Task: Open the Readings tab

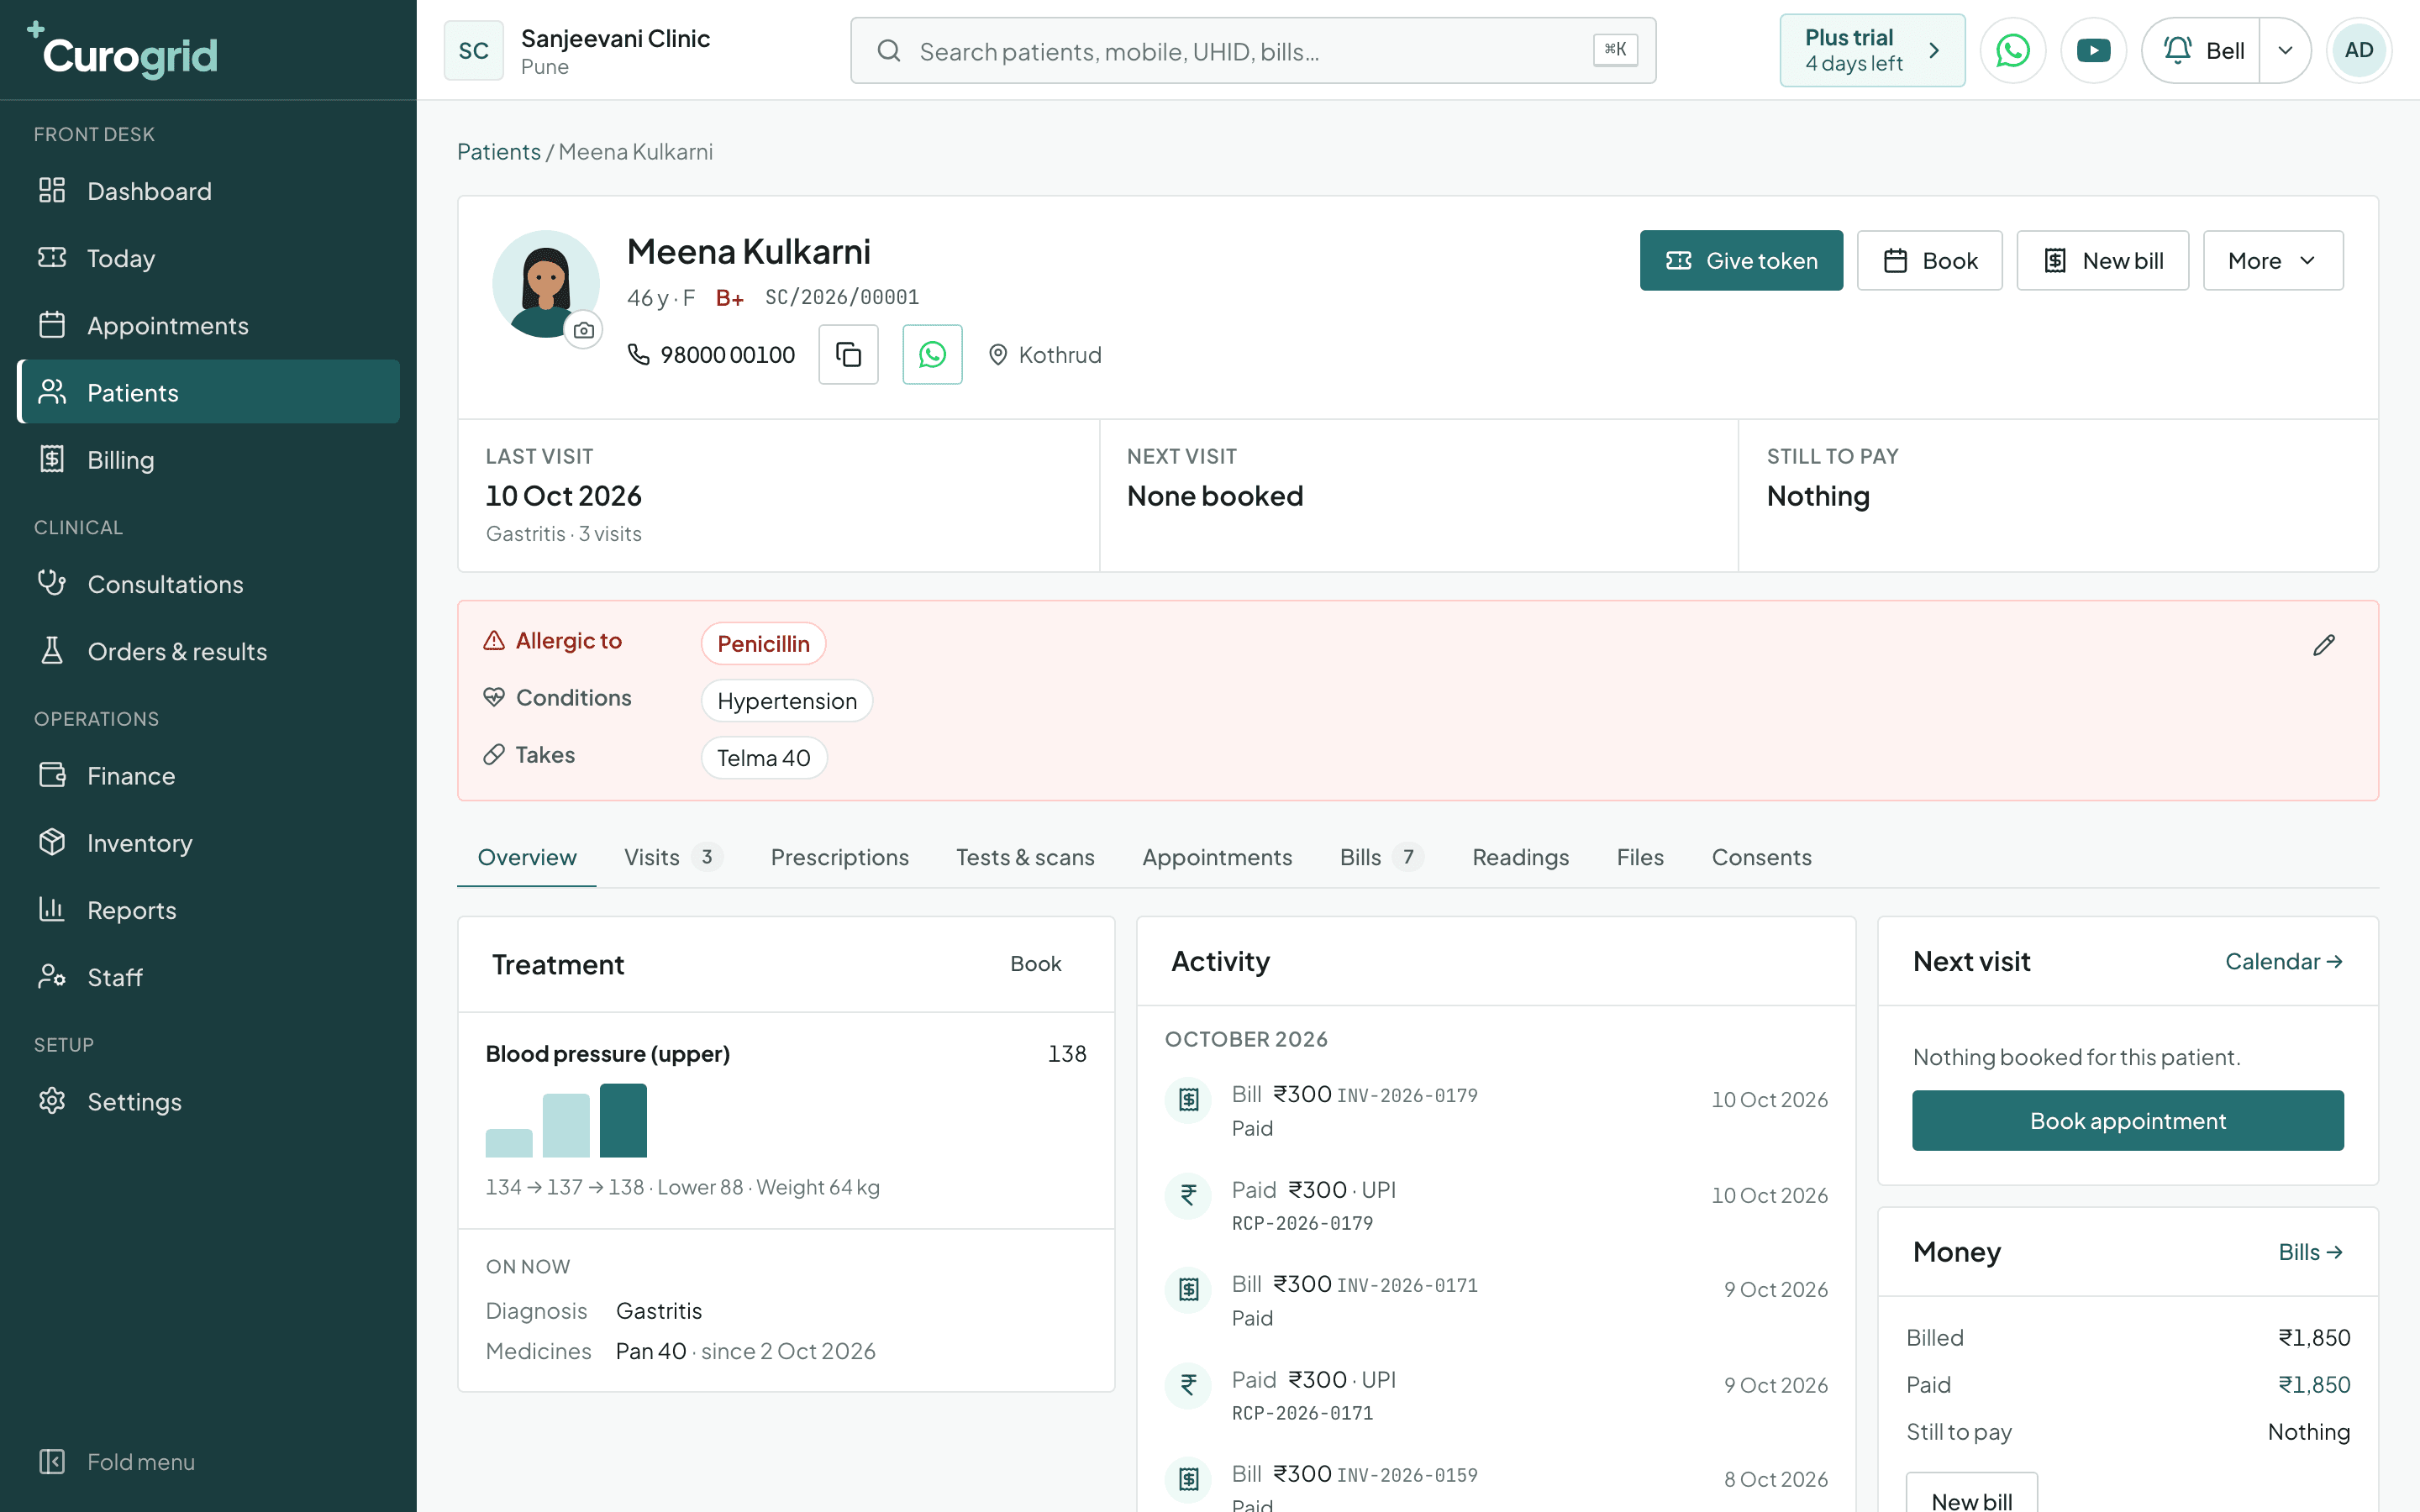Action: (1520, 857)
